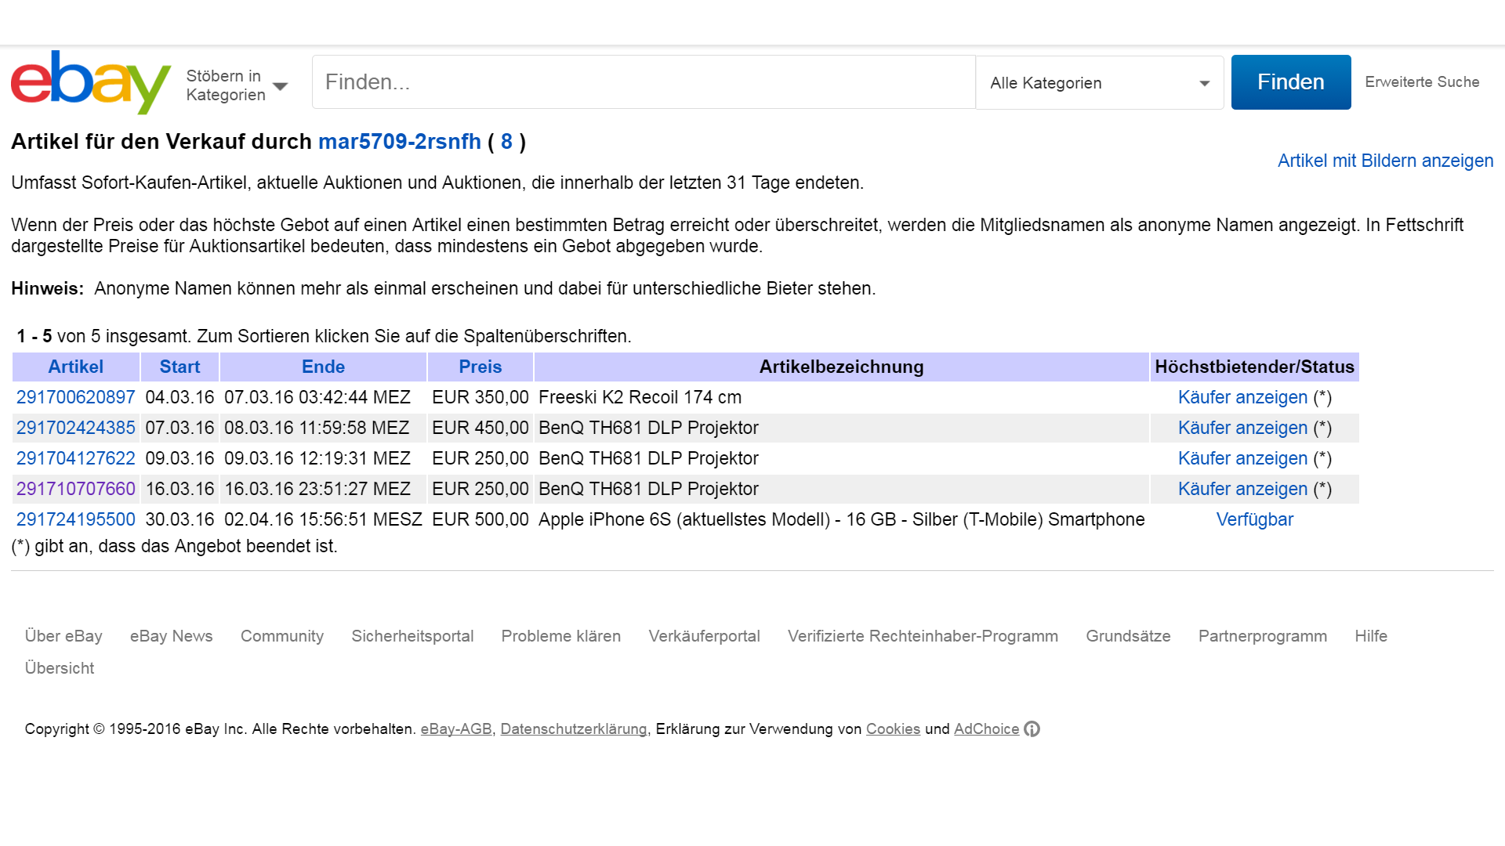1505x846 pixels.
Task: Open seller feedback score 8
Action: [x=506, y=142]
